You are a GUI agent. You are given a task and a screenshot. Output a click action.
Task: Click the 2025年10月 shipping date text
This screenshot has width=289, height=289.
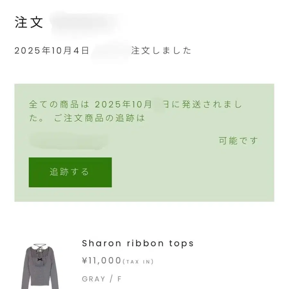point(123,105)
